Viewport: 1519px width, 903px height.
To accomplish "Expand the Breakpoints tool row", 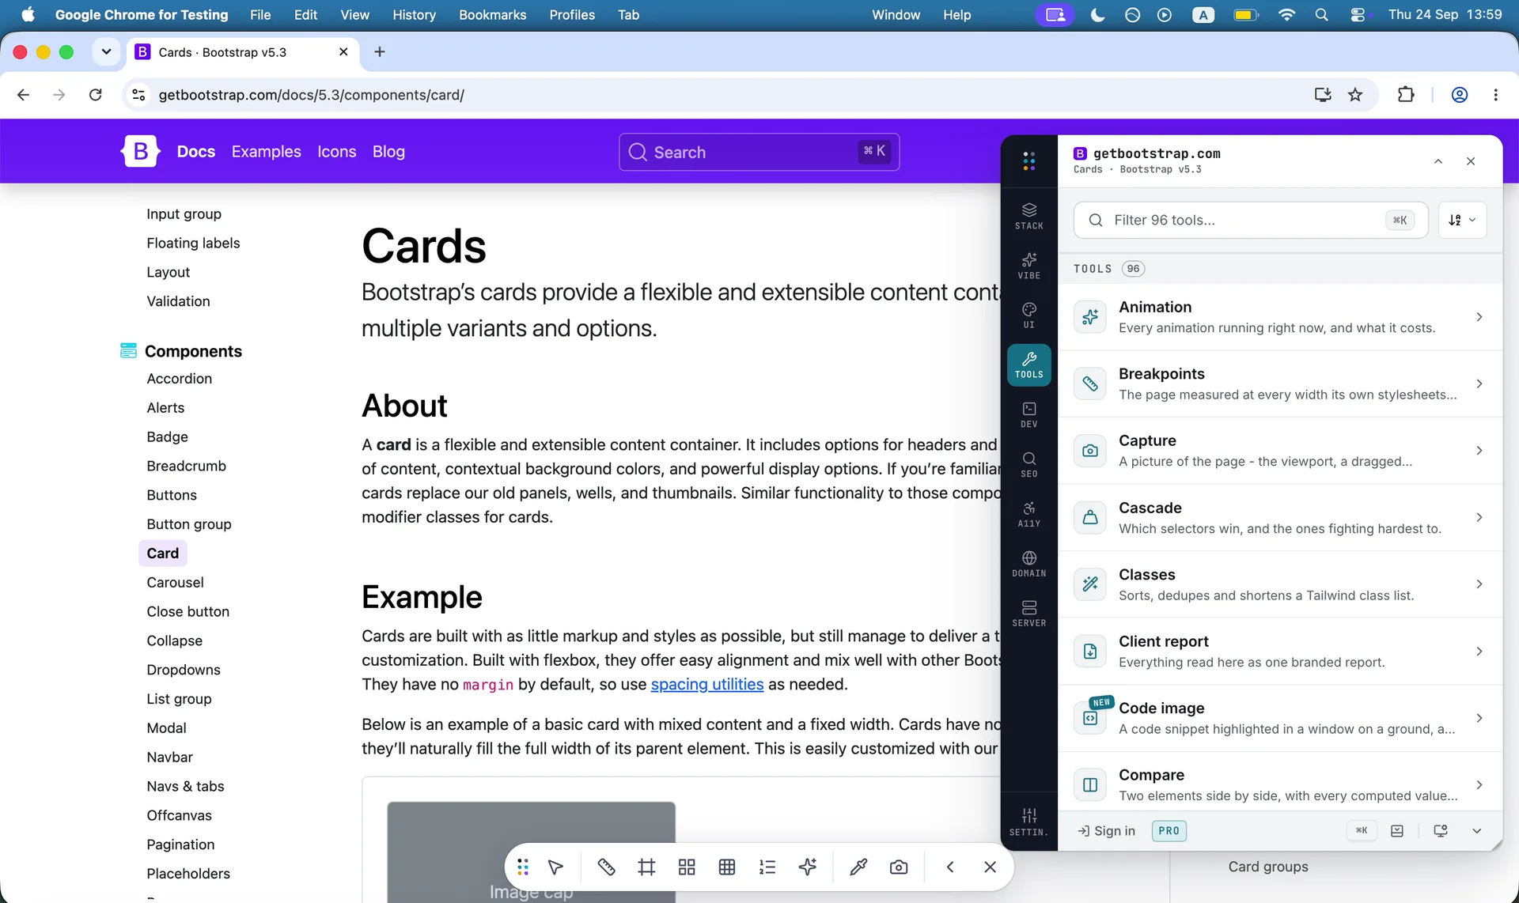I will [x=1280, y=383].
